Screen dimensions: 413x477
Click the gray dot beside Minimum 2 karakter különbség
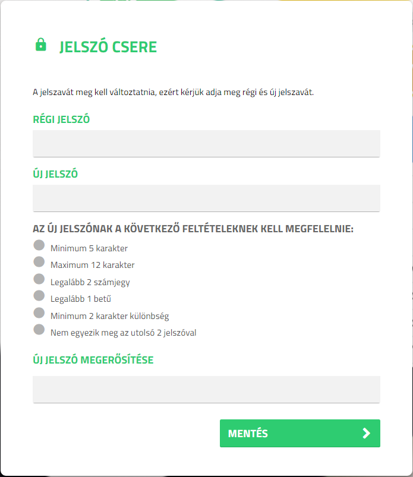pos(39,312)
